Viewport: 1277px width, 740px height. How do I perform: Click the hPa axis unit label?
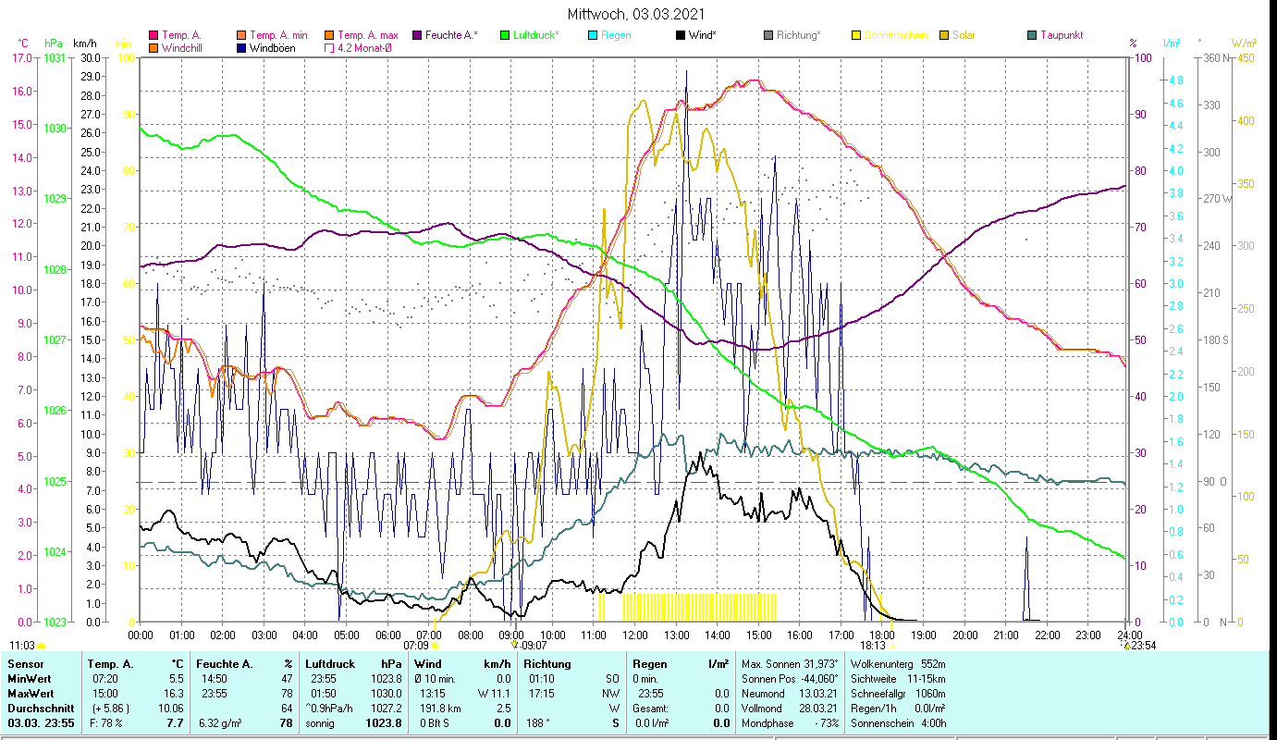(54, 43)
